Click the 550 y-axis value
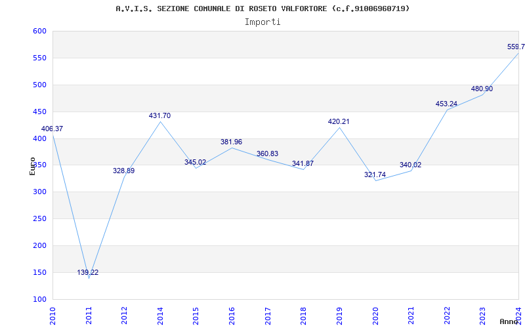This screenshot has height=328, width=525. coord(39,58)
